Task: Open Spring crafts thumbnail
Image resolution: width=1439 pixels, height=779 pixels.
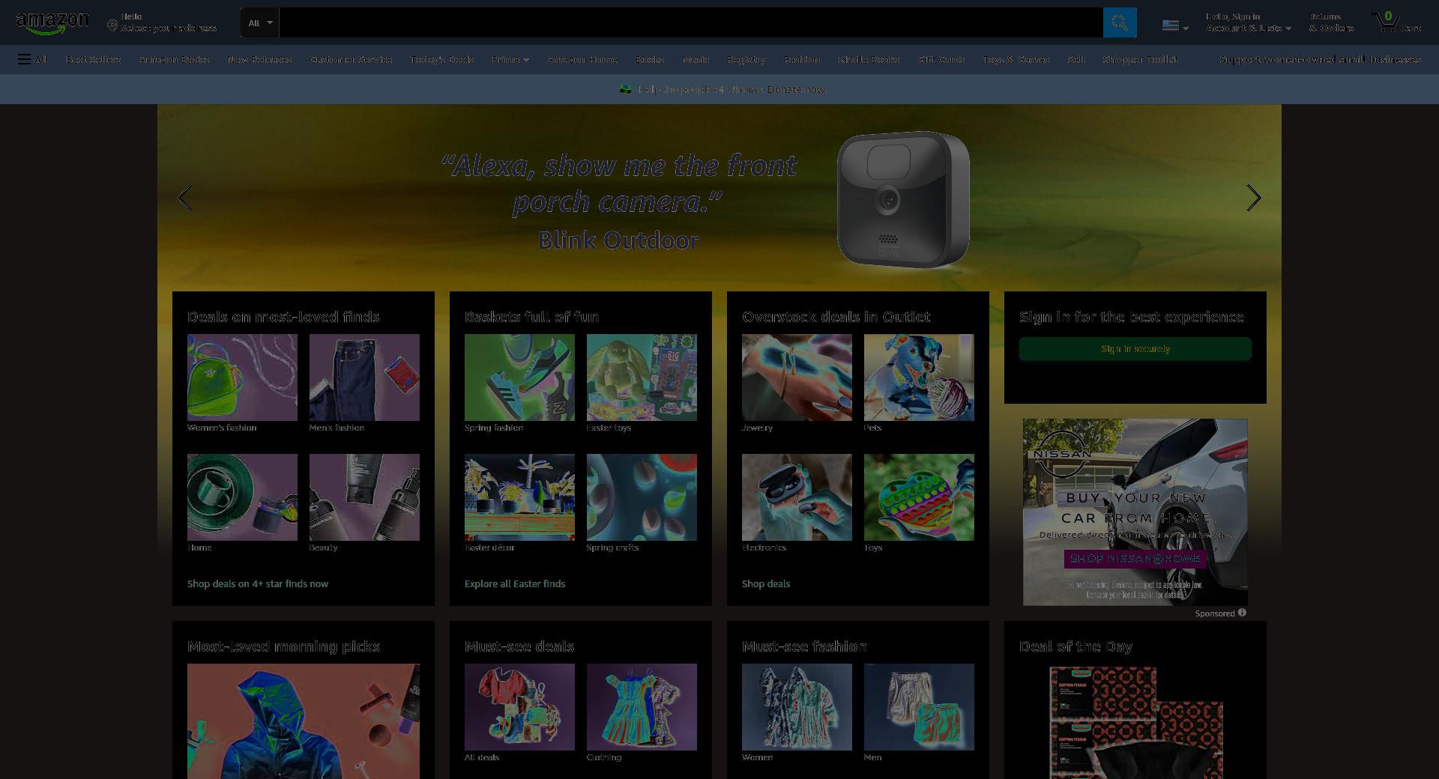Action: point(642,497)
